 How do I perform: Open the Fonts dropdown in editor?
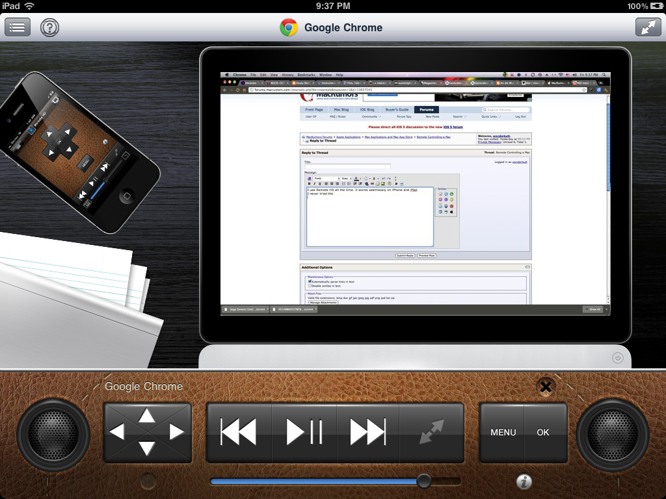pos(327,179)
